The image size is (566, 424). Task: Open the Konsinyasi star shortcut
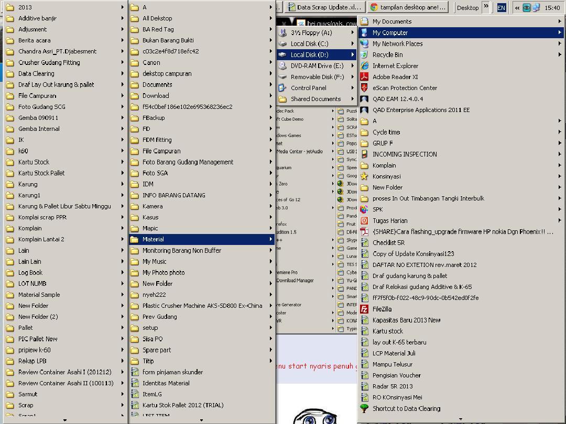click(x=364, y=176)
